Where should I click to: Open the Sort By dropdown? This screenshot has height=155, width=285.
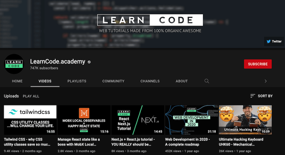(x=261, y=96)
